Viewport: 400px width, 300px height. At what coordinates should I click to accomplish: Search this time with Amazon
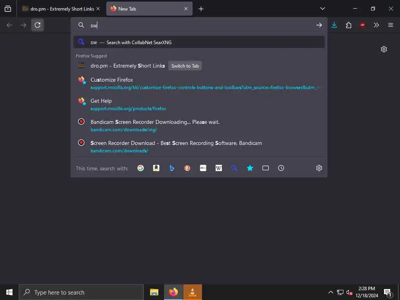tap(156, 168)
